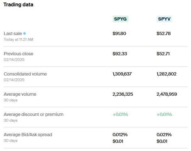Image resolution: width=191 pixels, height=151 pixels.
Task: Click SPYV last sale price $52.78
Action: click(x=164, y=33)
